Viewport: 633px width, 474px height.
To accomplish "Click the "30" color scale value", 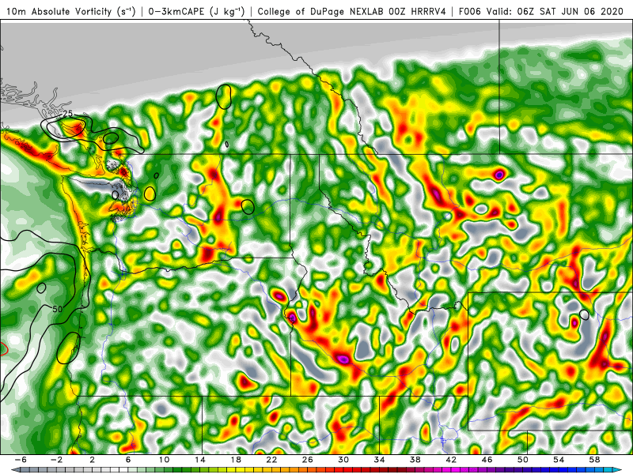I will pyautogui.click(x=343, y=460).
